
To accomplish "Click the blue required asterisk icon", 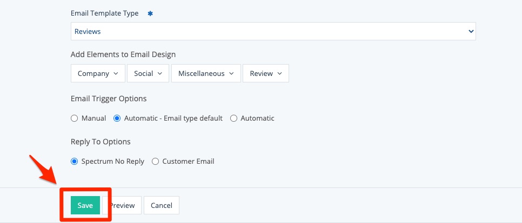I will [150, 13].
